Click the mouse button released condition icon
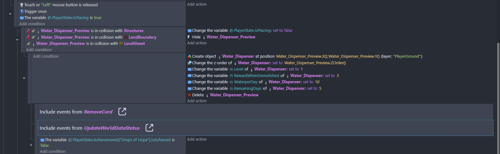 [22, 5]
